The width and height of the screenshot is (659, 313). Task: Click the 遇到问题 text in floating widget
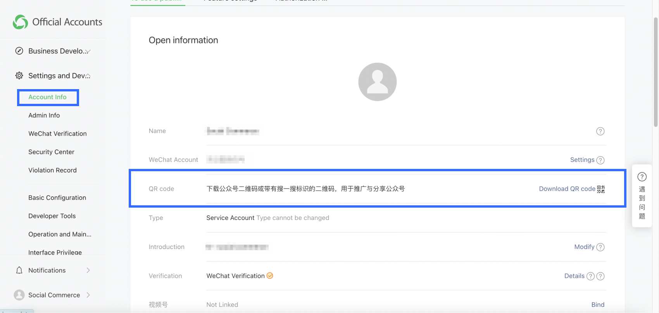[x=642, y=203]
